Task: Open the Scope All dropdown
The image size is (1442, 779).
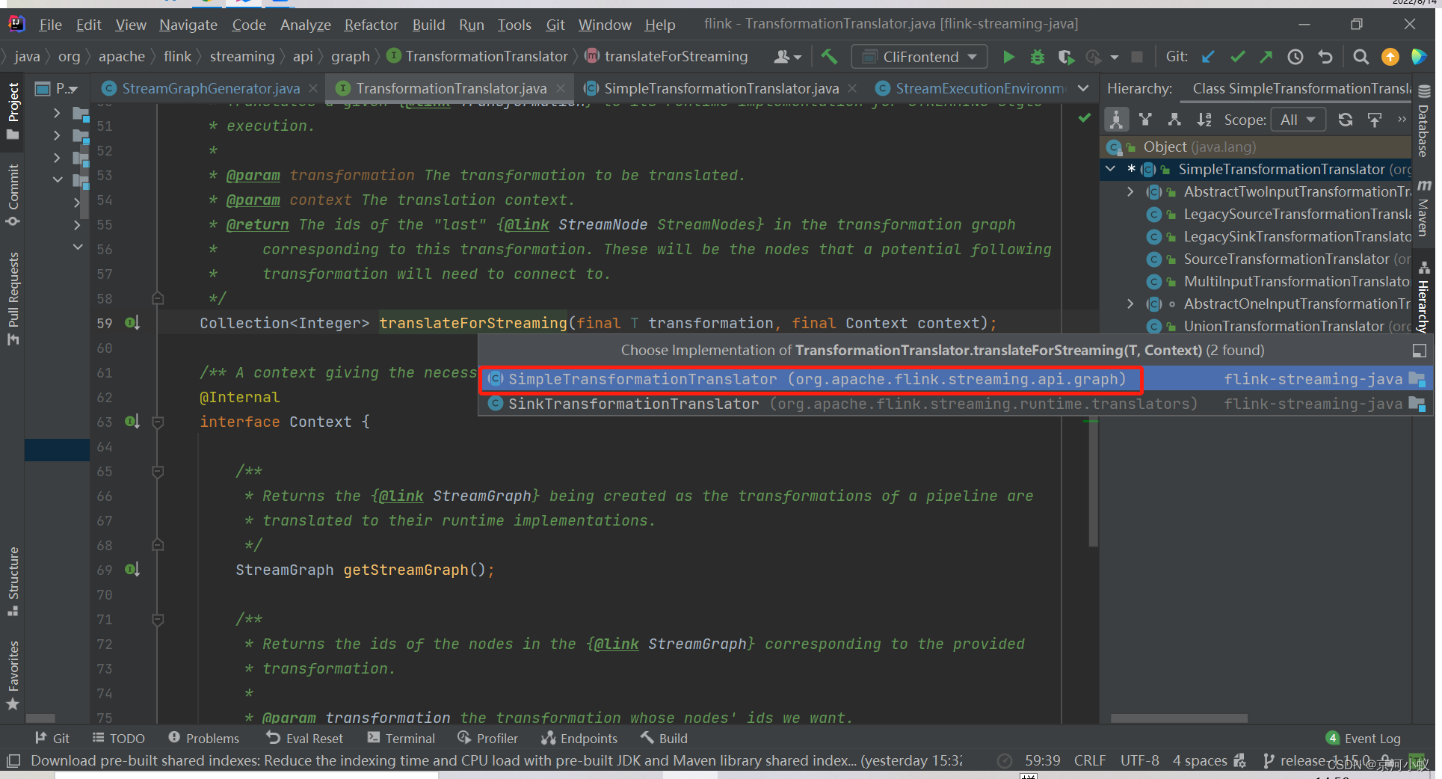Action: (1298, 120)
